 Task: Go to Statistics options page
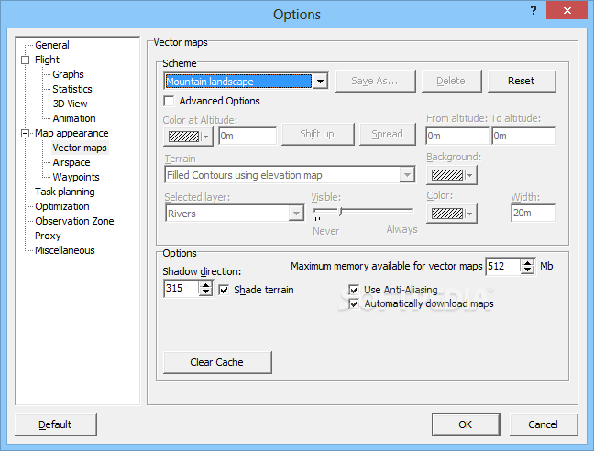[x=72, y=89]
